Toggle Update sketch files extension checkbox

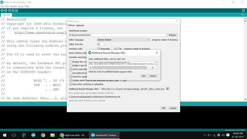point(71,81)
